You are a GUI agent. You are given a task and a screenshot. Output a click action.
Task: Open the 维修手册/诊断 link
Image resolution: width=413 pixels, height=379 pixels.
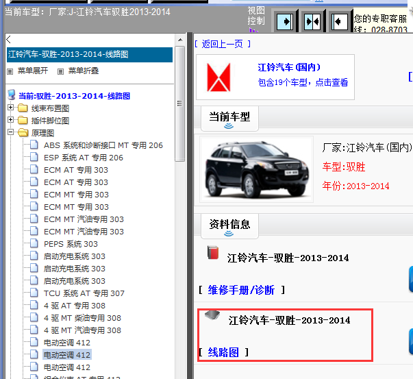pos(241,290)
